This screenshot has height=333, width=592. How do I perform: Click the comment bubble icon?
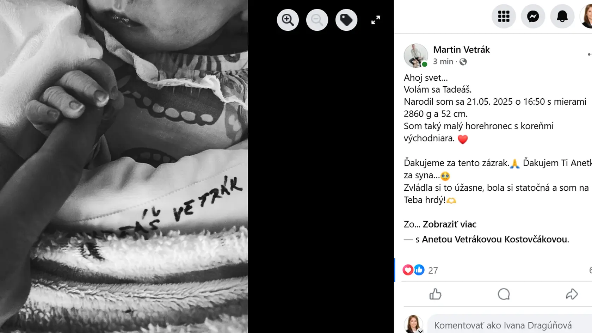click(504, 294)
